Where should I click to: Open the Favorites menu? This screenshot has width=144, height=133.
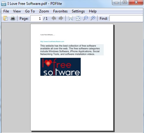point(60,11)
